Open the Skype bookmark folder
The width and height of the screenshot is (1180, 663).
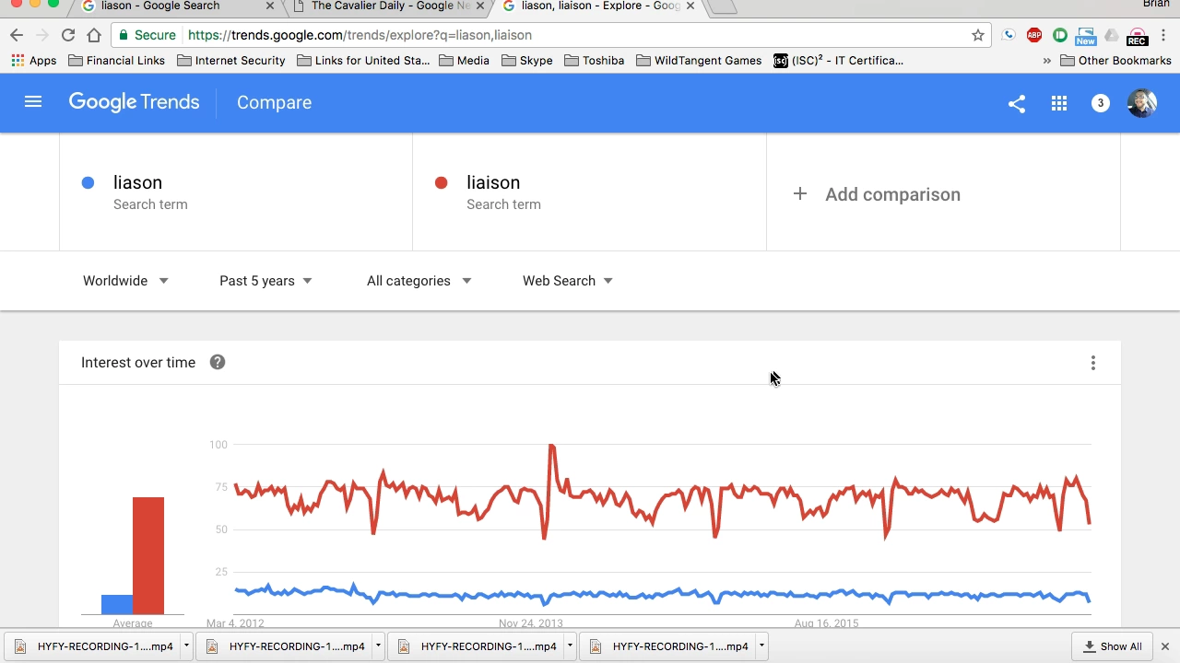[527, 61]
